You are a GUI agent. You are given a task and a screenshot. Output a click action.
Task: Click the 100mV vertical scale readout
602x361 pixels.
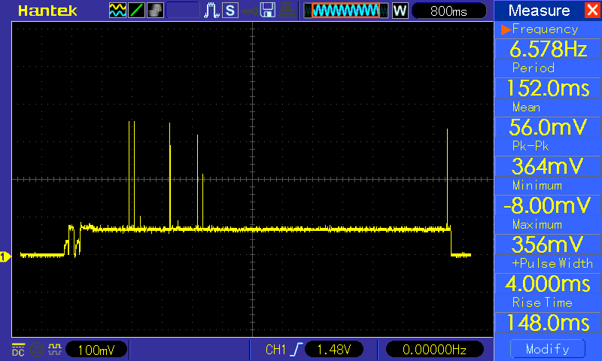point(96,350)
